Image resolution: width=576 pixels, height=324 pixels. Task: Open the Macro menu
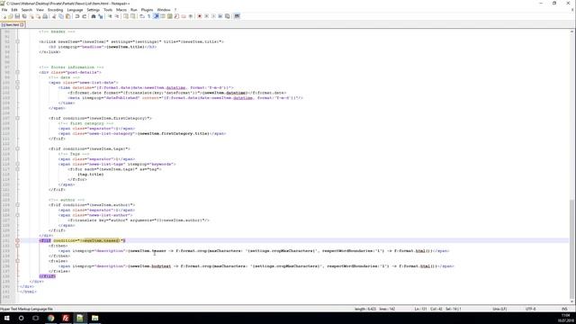tap(121, 10)
